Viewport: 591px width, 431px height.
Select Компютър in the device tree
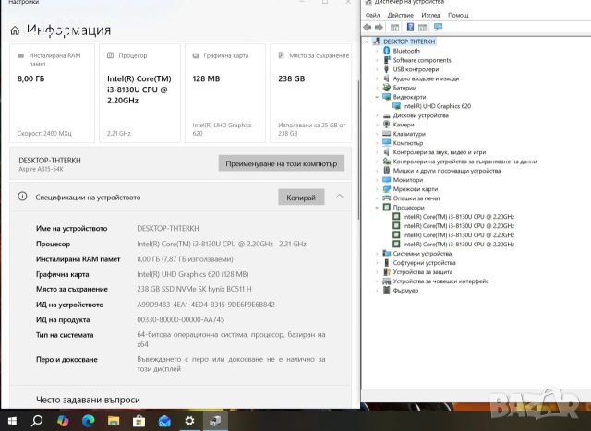(x=408, y=143)
